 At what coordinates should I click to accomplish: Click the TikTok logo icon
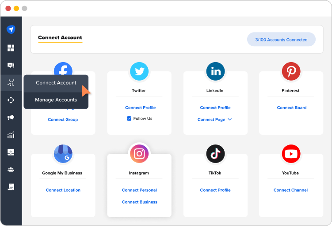[216, 154]
